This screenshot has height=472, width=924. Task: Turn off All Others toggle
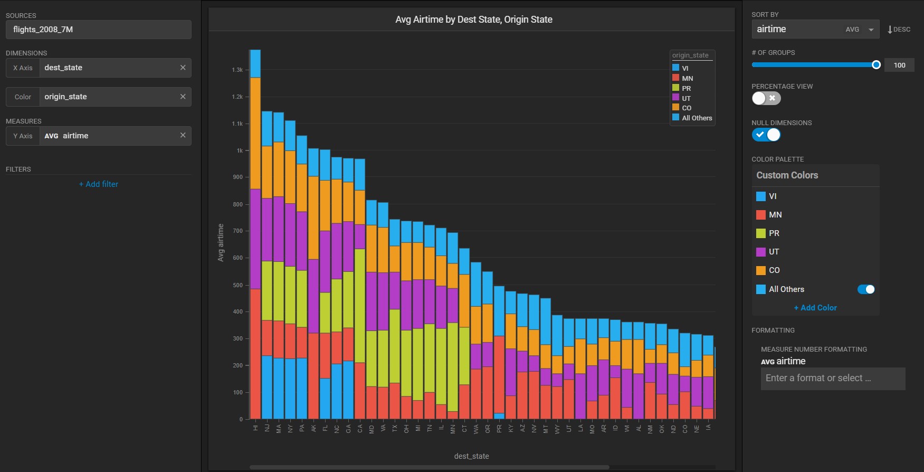pyautogui.click(x=865, y=289)
